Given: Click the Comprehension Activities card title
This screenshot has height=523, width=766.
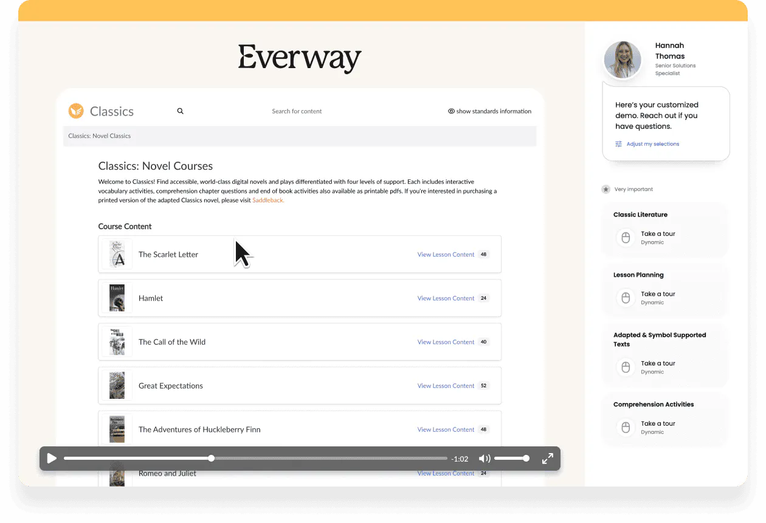Looking at the screenshot, I should tap(654, 404).
